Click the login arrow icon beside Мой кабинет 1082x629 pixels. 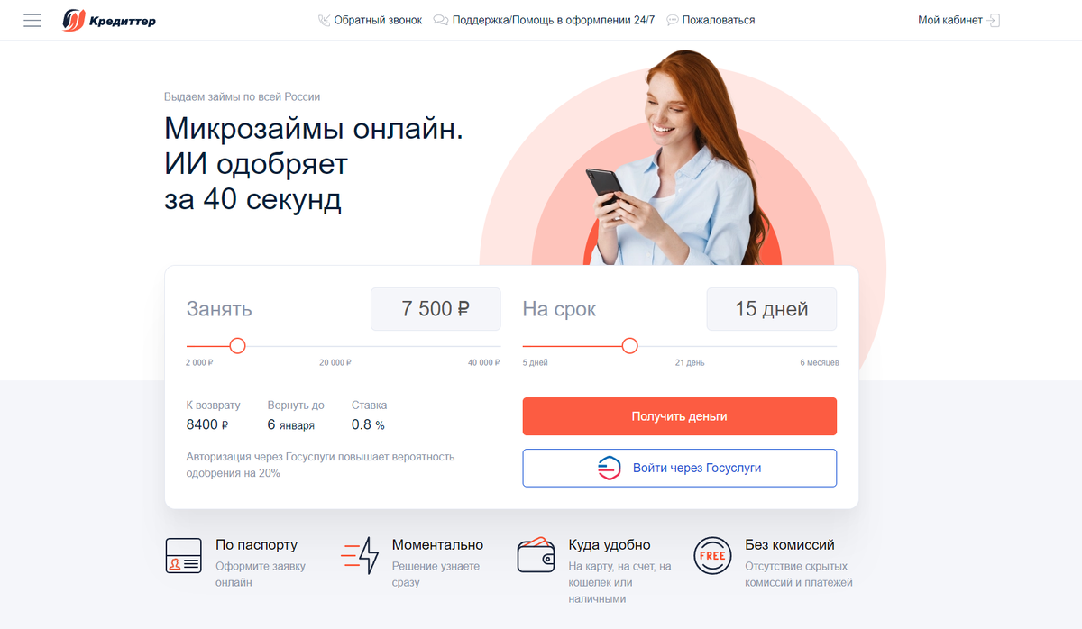(995, 20)
